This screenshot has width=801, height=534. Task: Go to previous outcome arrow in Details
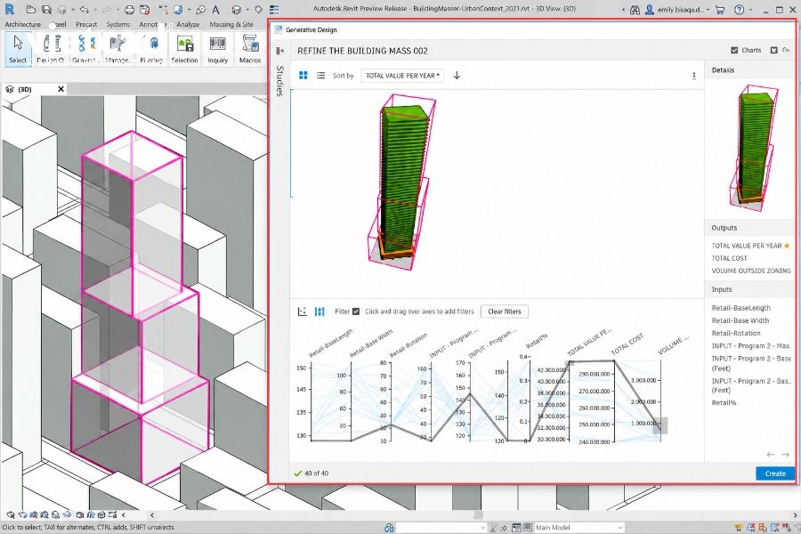771,454
